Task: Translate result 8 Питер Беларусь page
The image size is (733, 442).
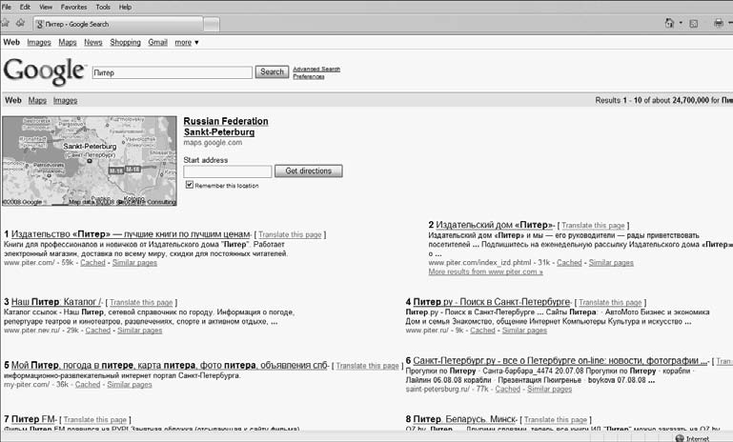Action: (556, 419)
